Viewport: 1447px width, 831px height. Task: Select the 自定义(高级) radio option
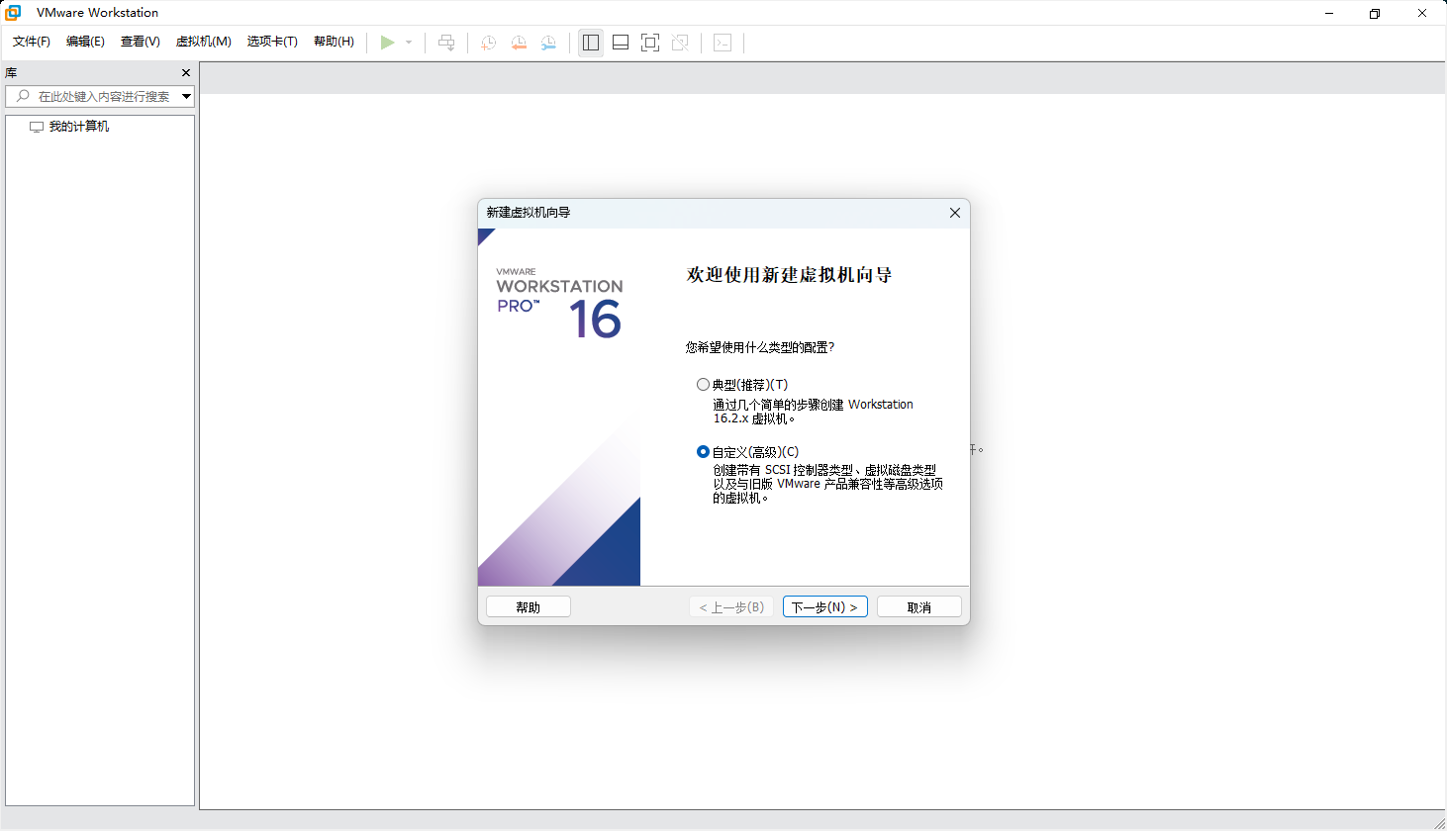(x=703, y=452)
